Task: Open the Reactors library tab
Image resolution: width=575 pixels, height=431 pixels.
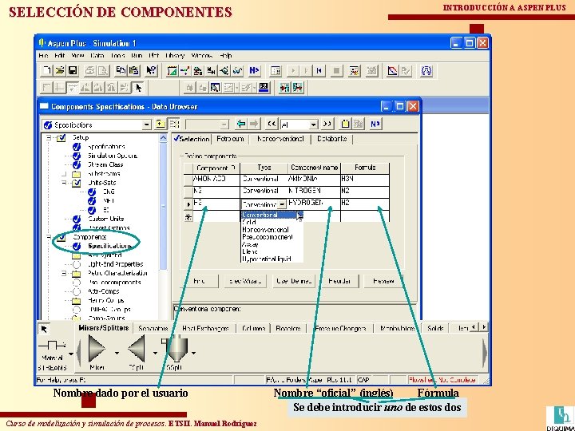Action: click(x=288, y=328)
